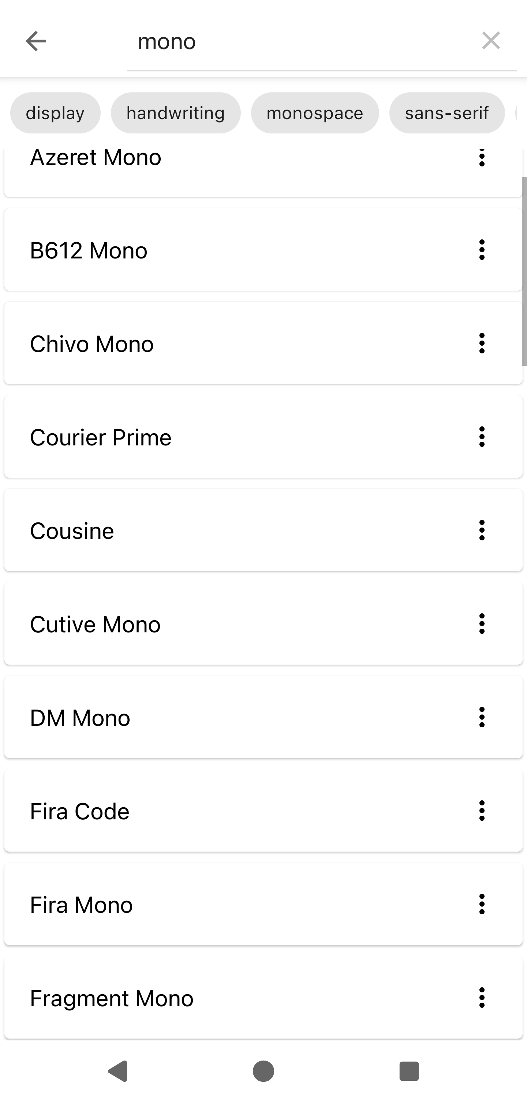
Task: Tap the Android home navigation button
Action: 263,1071
